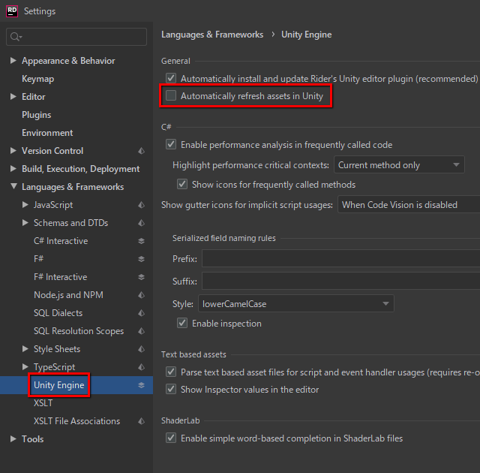The image size is (480, 473).
Task: Focus the settings search field
Action: pos(76,37)
